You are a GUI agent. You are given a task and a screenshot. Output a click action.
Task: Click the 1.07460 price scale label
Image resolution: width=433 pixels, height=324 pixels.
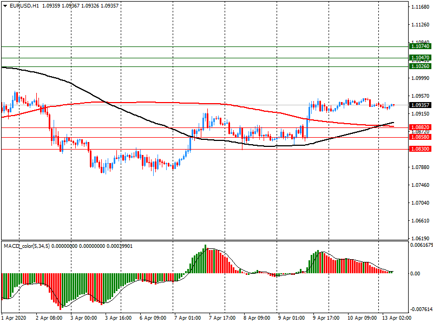[420, 185]
